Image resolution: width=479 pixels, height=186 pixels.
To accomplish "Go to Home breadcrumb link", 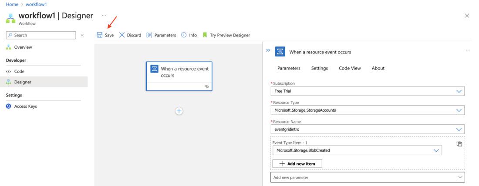I will click(12, 4).
